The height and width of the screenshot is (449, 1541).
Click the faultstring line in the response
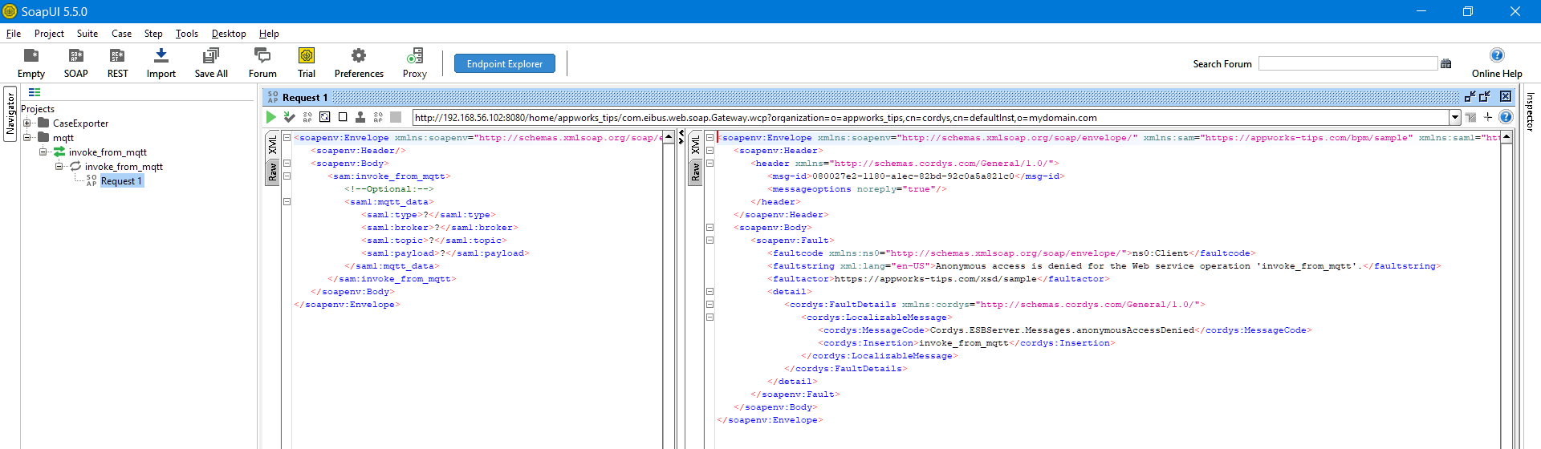pos(1104,266)
